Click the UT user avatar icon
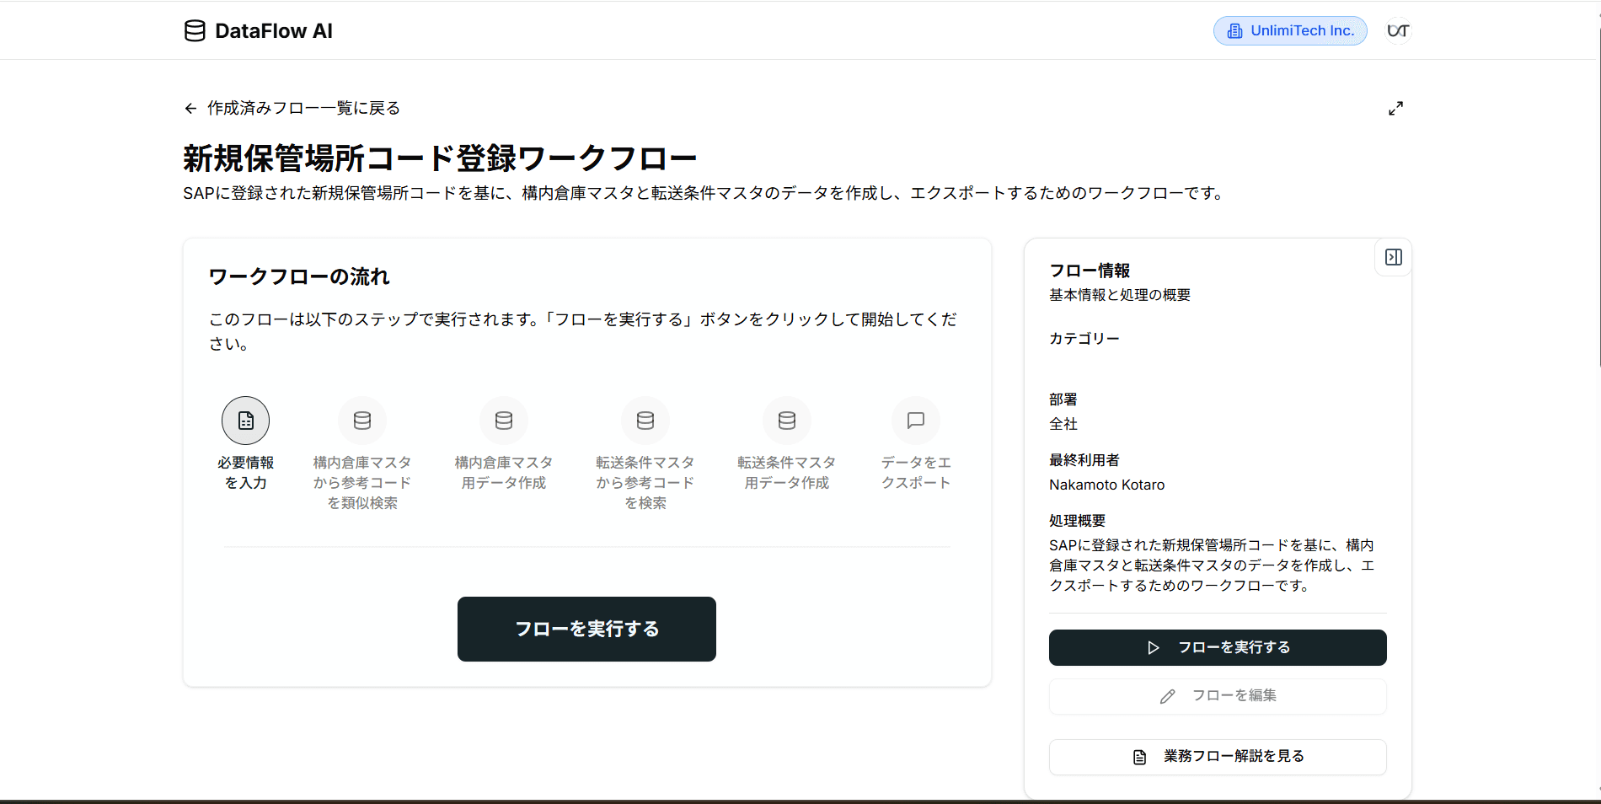 (x=1398, y=31)
